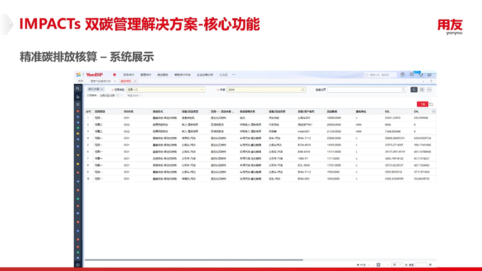This screenshot has height=271, width=482.
Task: Click the CO₂ column header
Action: click(x=387, y=112)
